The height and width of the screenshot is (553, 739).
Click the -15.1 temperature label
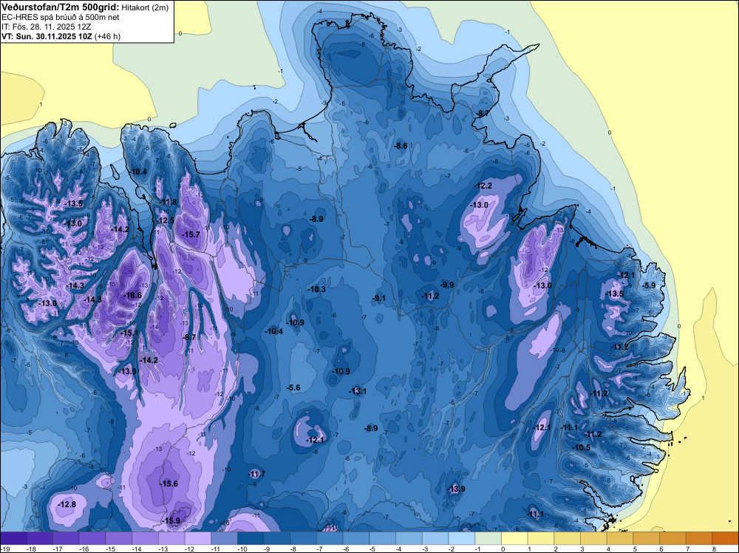(x=129, y=333)
